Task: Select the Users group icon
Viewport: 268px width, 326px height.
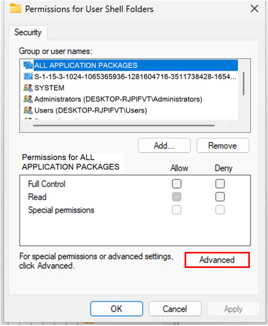Action: coord(28,110)
